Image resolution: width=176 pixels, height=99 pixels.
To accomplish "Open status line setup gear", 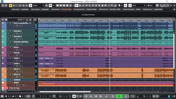I will click(174, 9).
